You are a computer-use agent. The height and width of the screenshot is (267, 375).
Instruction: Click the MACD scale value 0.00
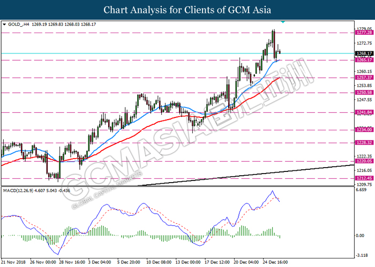click(x=360, y=235)
